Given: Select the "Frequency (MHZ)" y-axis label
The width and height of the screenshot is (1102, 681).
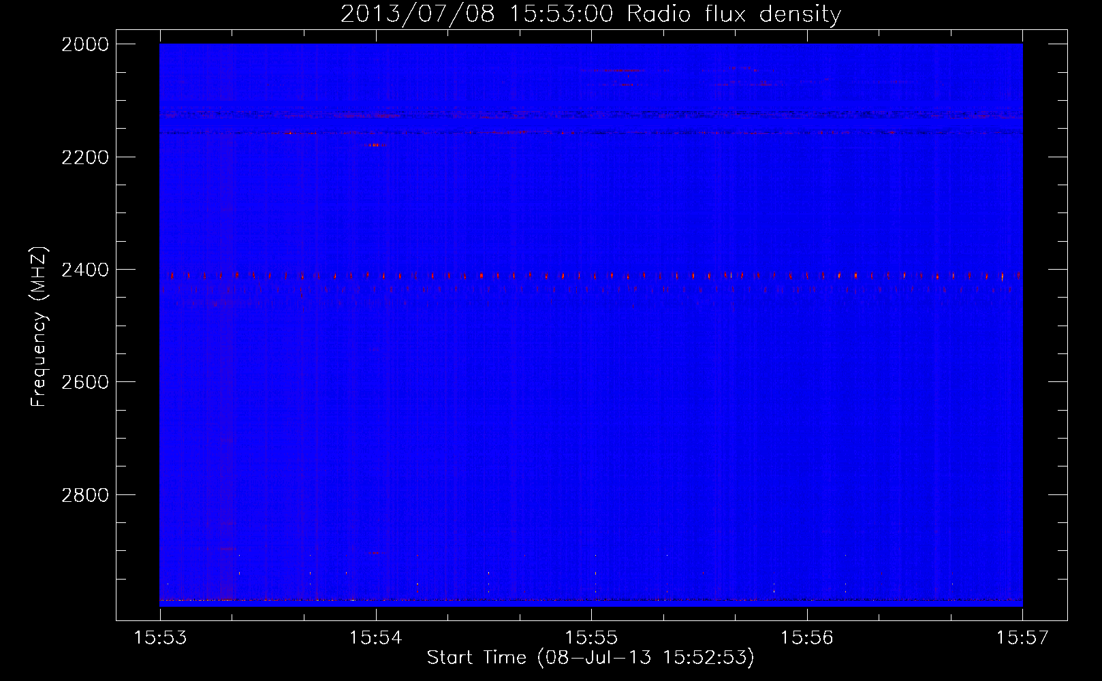Looking at the screenshot, I should pyautogui.click(x=40, y=327).
